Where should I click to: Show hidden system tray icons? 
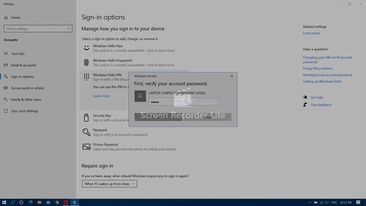tap(310, 203)
